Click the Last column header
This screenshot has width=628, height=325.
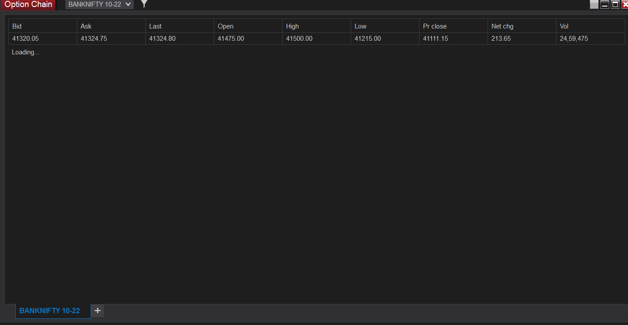tap(180, 26)
